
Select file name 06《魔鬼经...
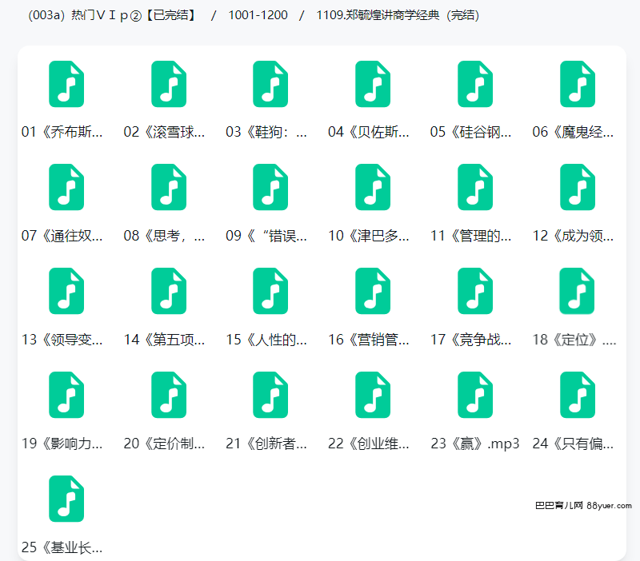pyautogui.click(x=573, y=132)
